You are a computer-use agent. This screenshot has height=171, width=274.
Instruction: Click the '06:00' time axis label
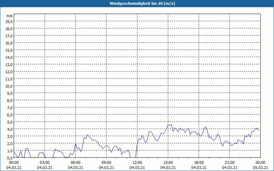pyautogui.click(x=75, y=163)
